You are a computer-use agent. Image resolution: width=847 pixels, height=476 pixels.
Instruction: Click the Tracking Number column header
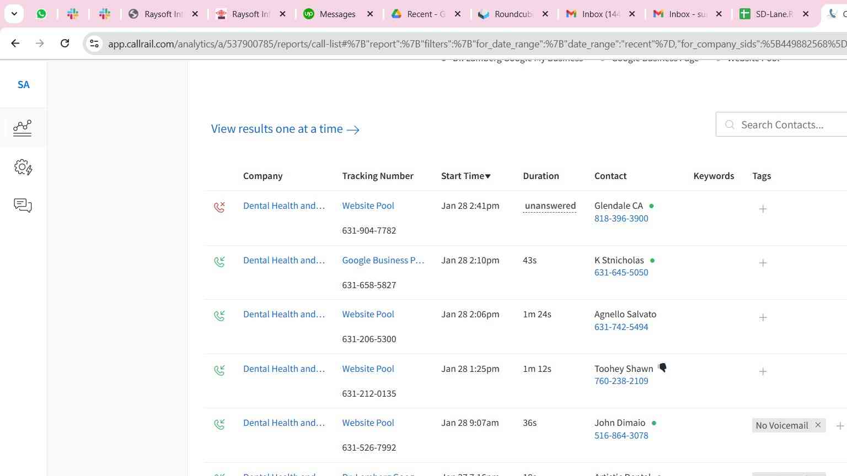378,176
